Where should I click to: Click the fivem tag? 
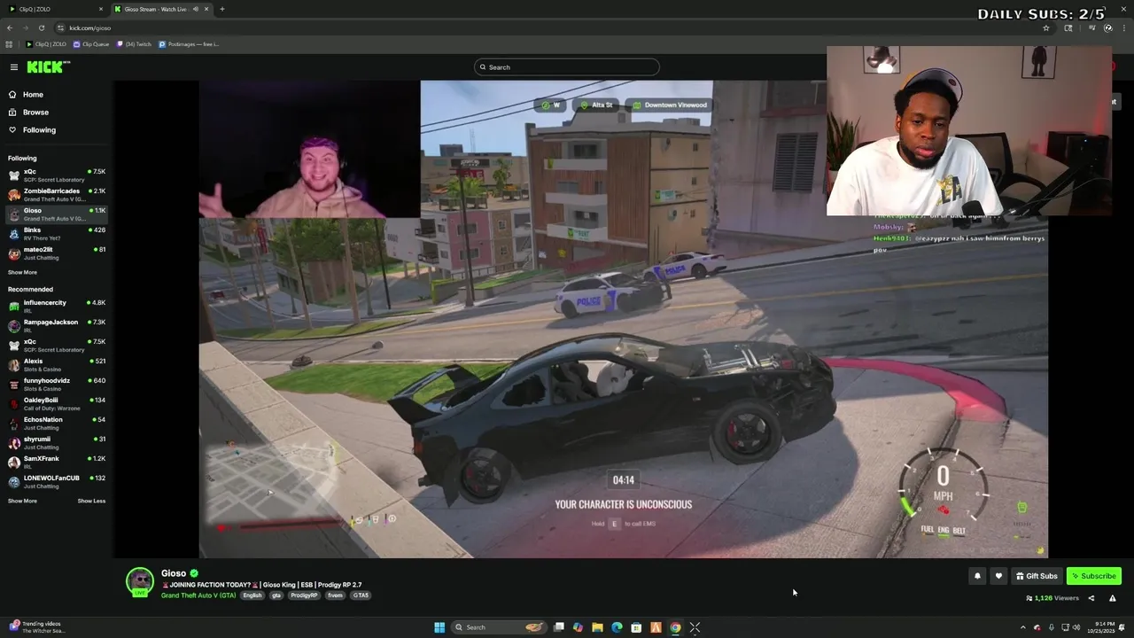(x=335, y=595)
